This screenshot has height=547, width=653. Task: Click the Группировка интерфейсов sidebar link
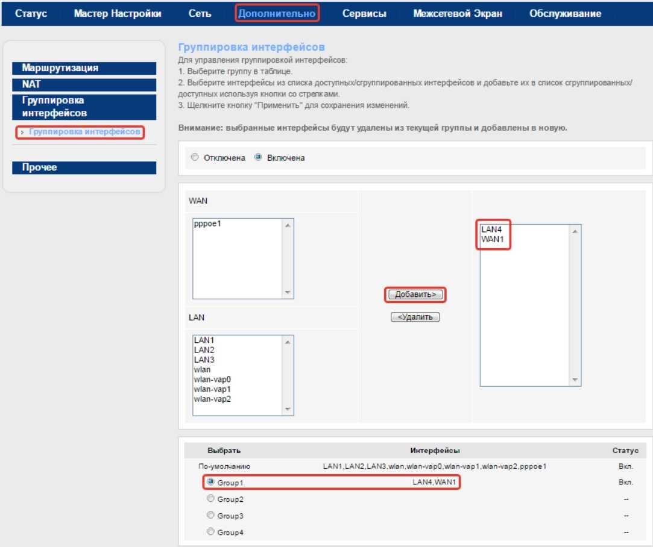click(x=84, y=132)
